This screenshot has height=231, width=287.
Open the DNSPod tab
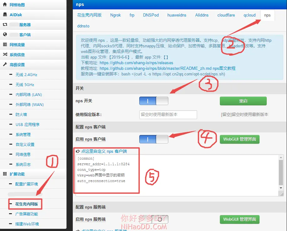point(151,15)
